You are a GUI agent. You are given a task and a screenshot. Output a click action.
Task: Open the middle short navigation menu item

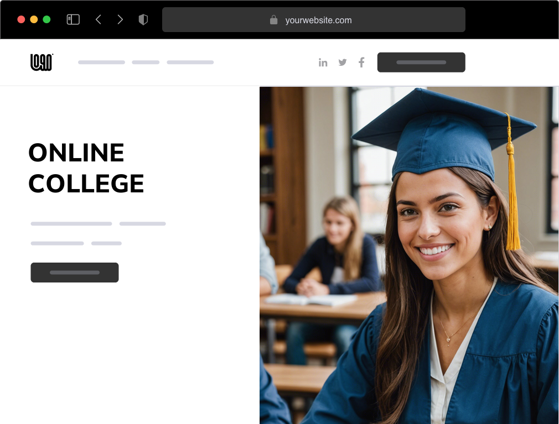(146, 62)
